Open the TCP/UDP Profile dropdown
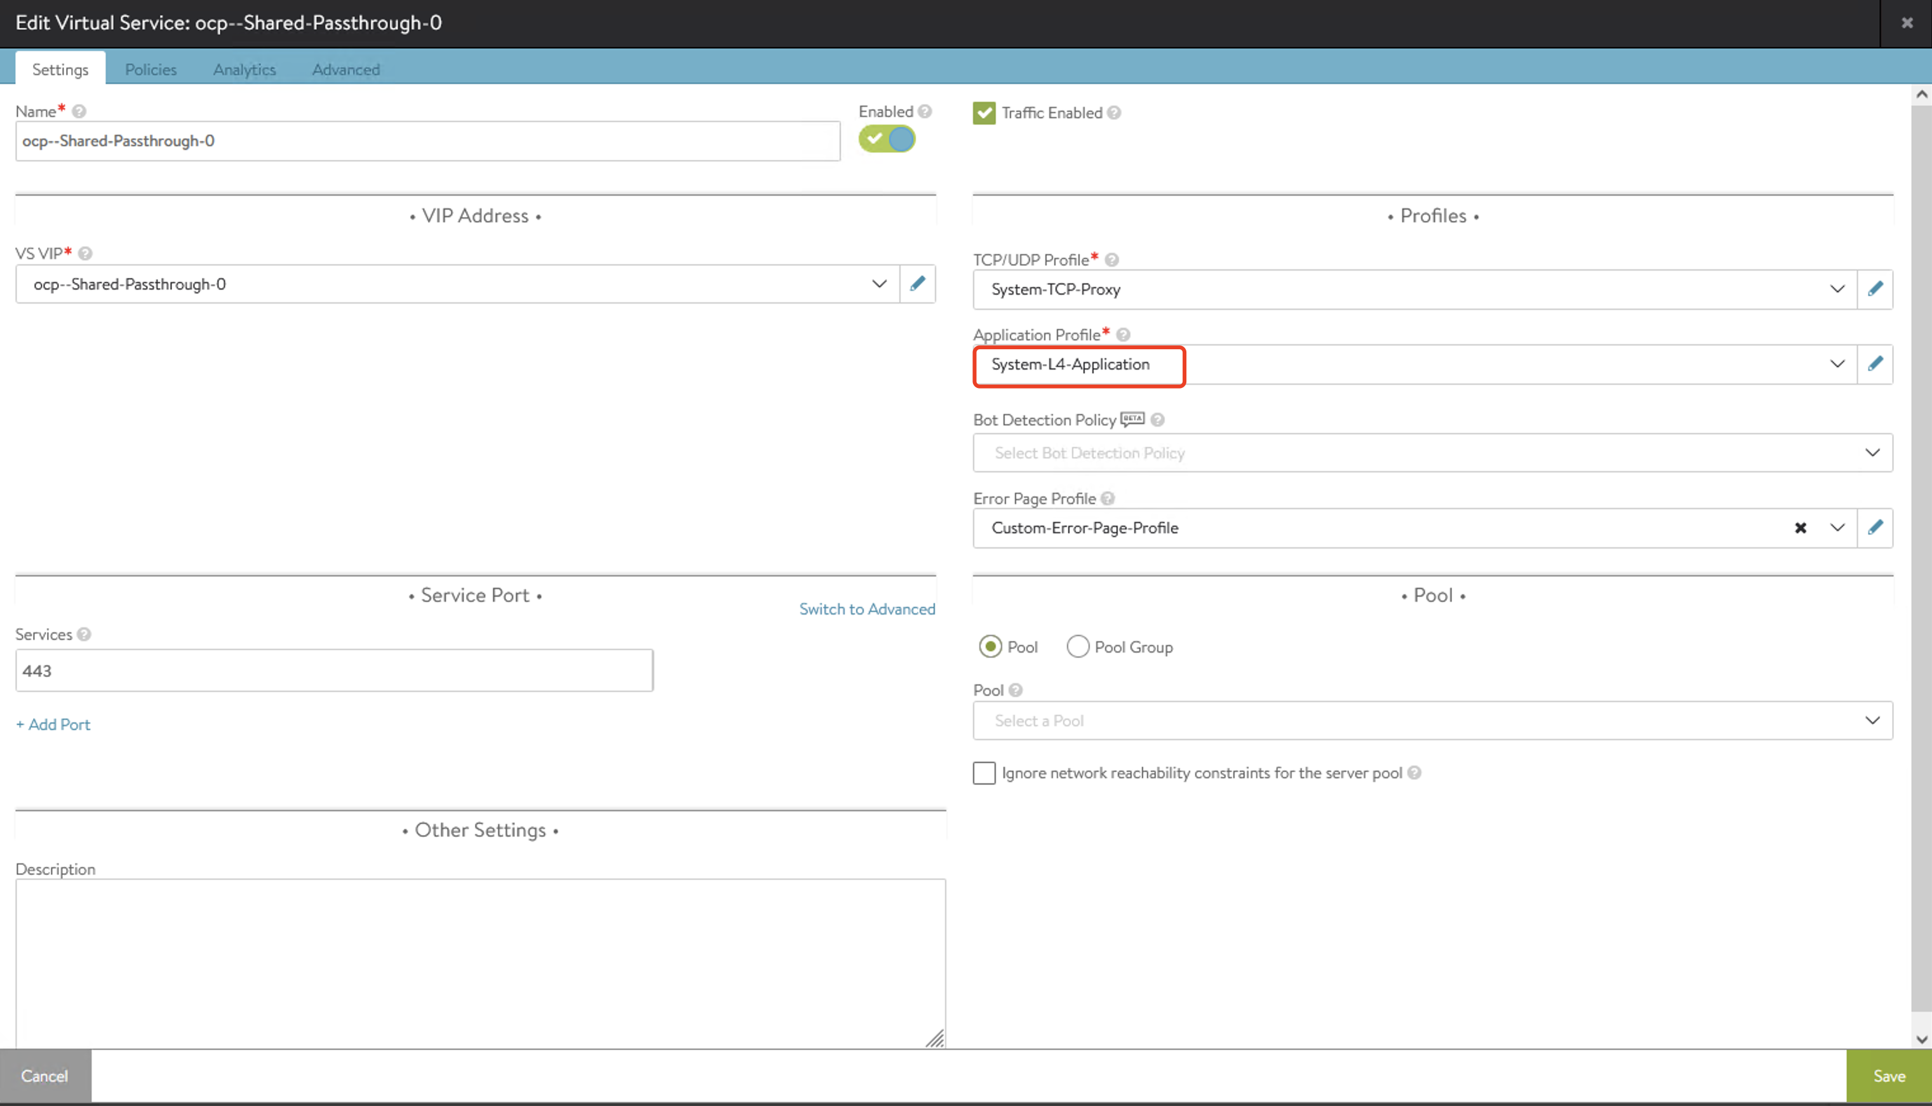This screenshot has height=1106, width=1932. coord(1414,290)
